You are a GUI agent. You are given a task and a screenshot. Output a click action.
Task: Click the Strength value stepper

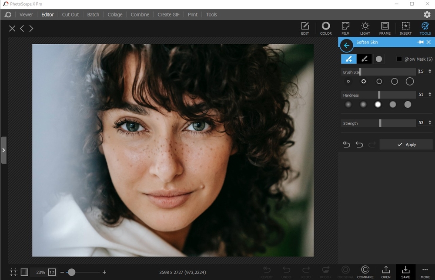pyautogui.click(x=430, y=123)
